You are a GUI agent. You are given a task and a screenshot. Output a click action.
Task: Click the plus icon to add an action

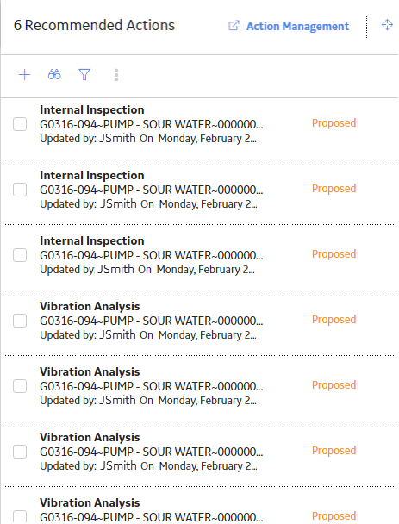coord(24,74)
